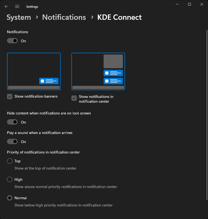The width and height of the screenshot is (208, 219).
Task: Click 'Priority of notifications in notification center' heading
Action: coord(43,152)
